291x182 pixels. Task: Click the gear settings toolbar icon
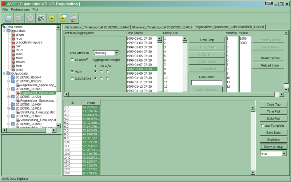click(x=30, y=17)
